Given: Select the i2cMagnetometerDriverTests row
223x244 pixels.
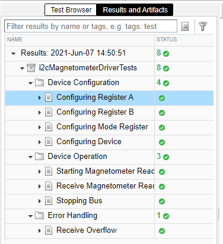Looking at the screenshot, I should (x=109, y=69).
